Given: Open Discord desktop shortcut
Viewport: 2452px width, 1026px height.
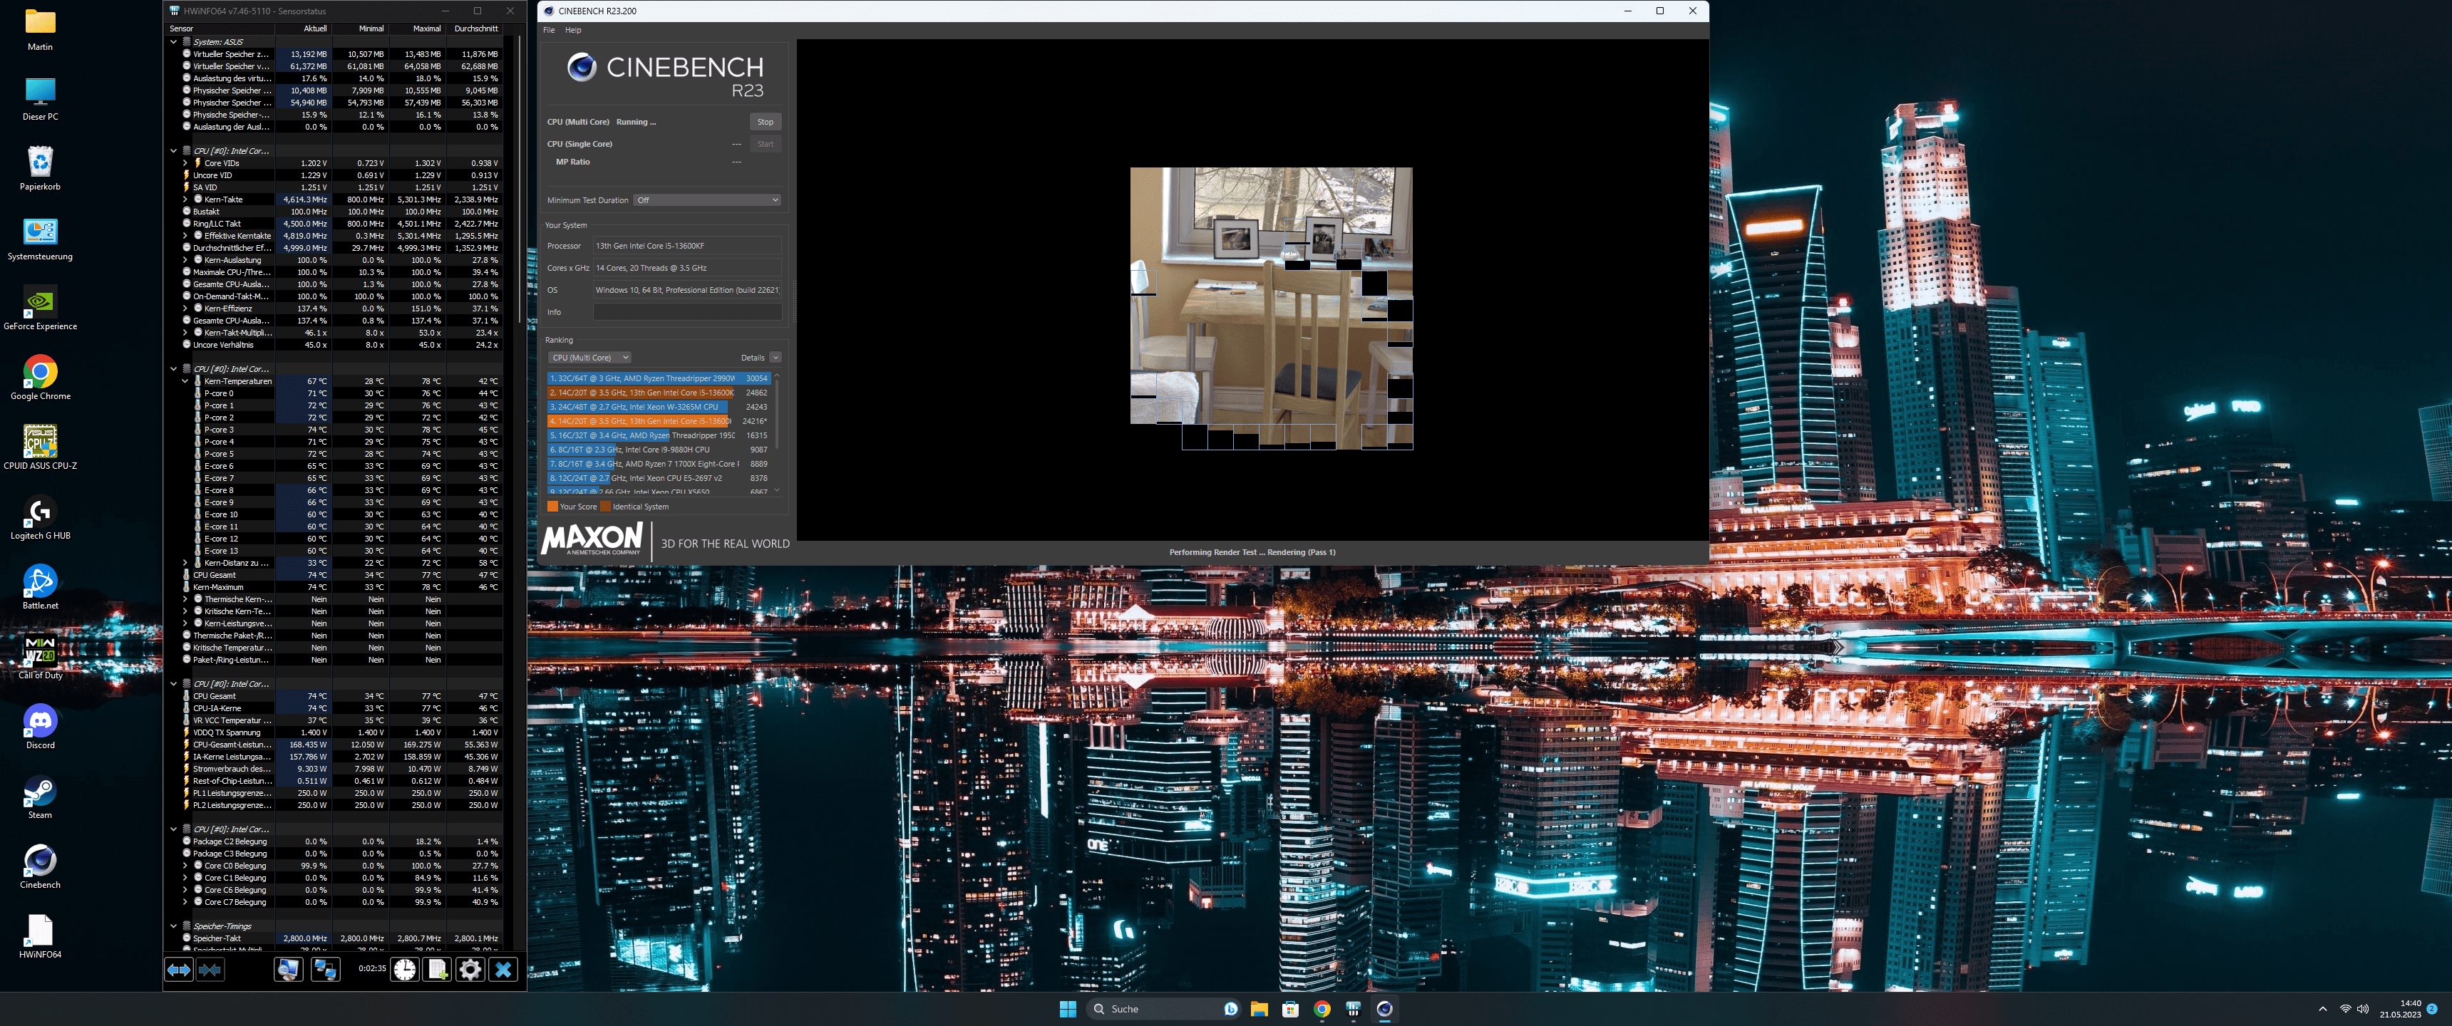Looking at the screenshot, I should click(x=40, y=726).
